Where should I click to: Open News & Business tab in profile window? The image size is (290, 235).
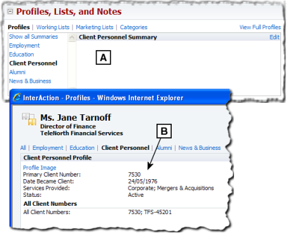click(x=200, y=148)
